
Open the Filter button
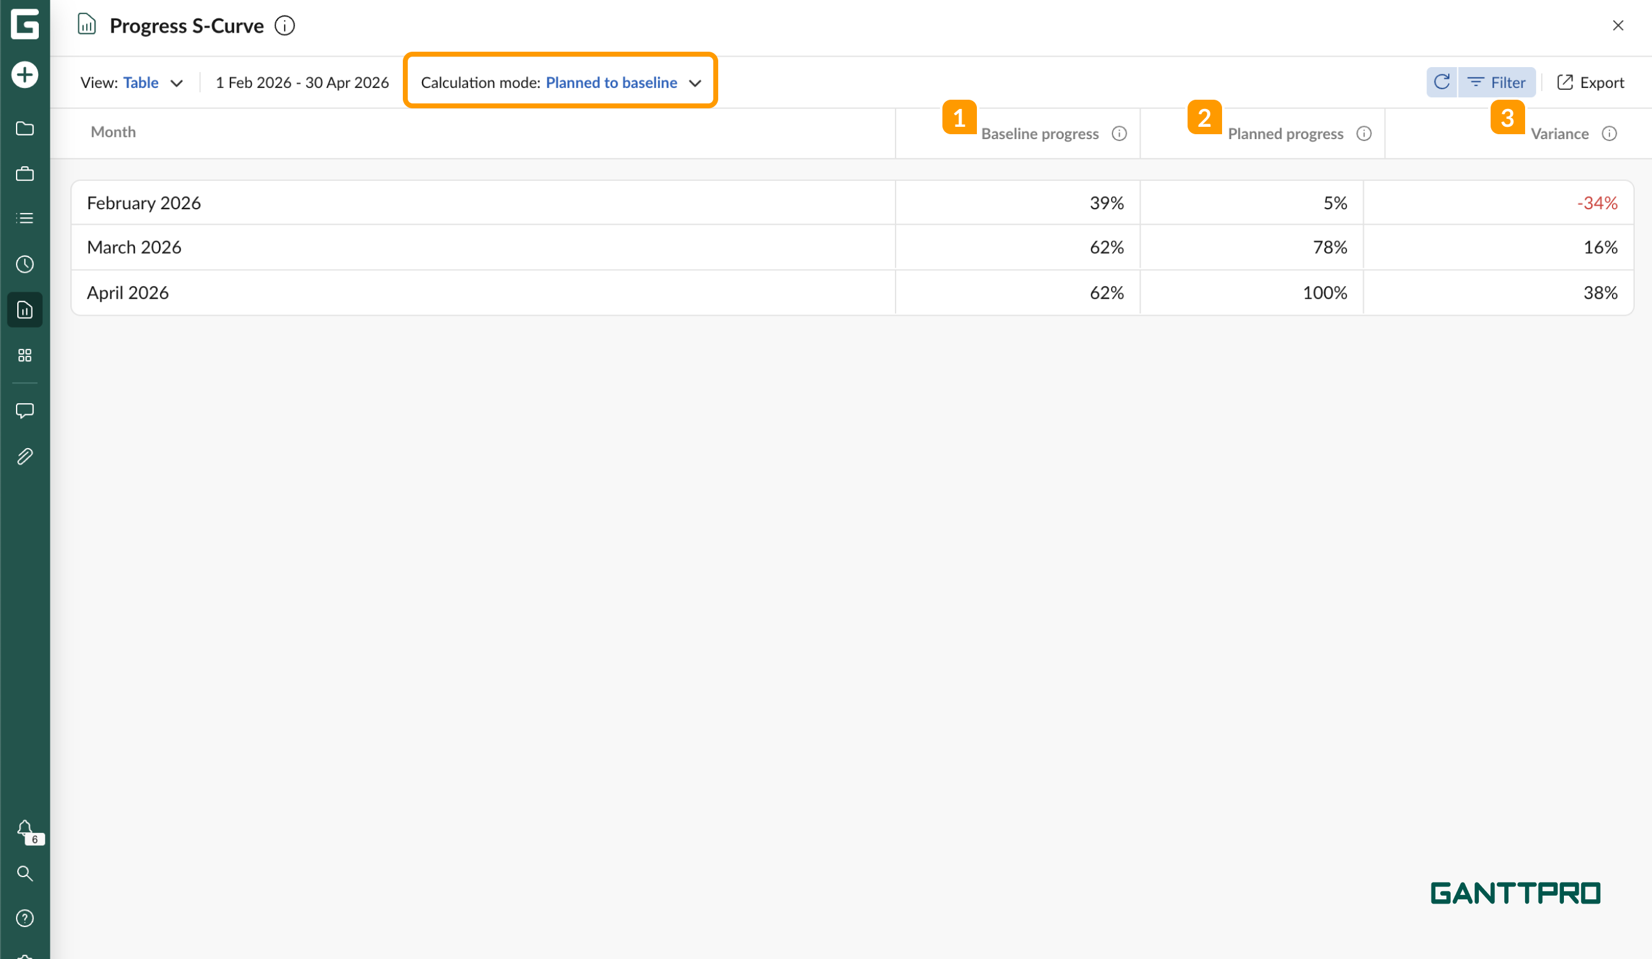tap(1497, 82)
